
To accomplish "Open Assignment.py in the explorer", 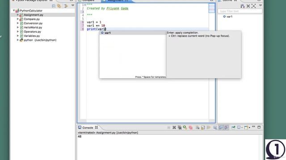I will 34,15.
